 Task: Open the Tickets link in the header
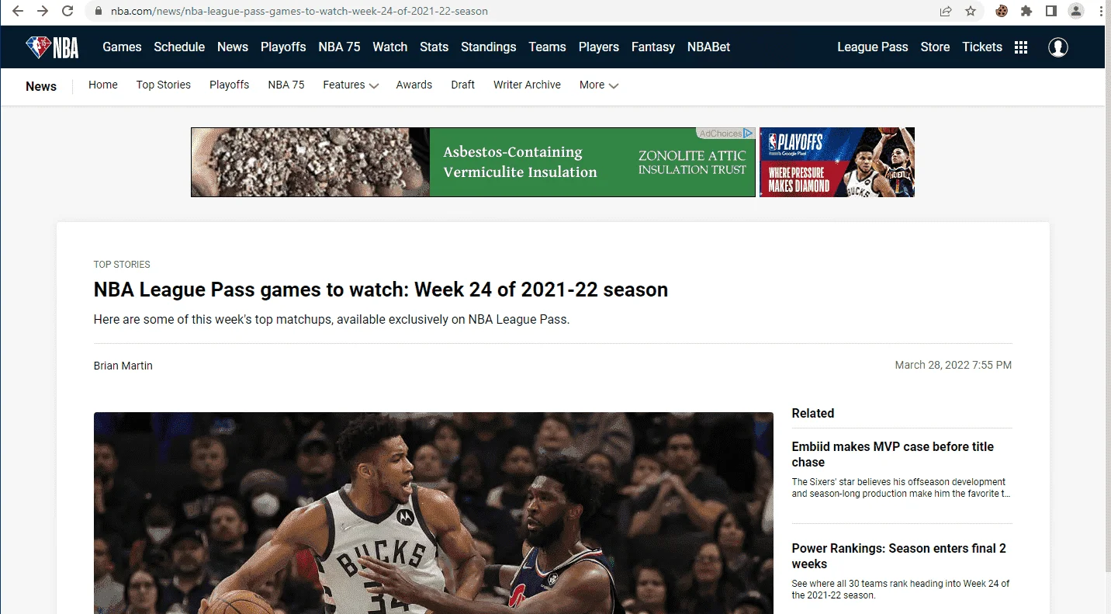click(x=982, y=47)
